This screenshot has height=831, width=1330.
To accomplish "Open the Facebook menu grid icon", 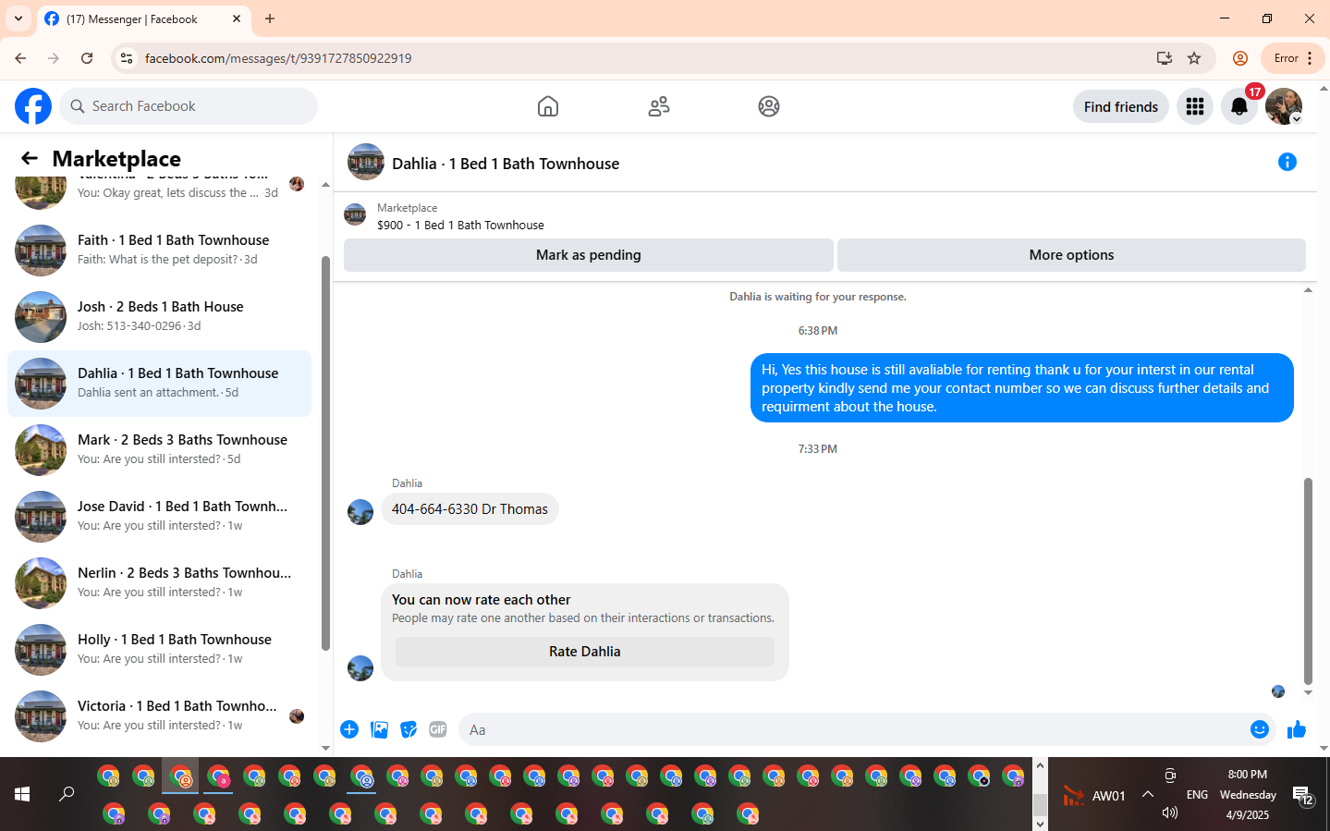I will [1195, 106].
